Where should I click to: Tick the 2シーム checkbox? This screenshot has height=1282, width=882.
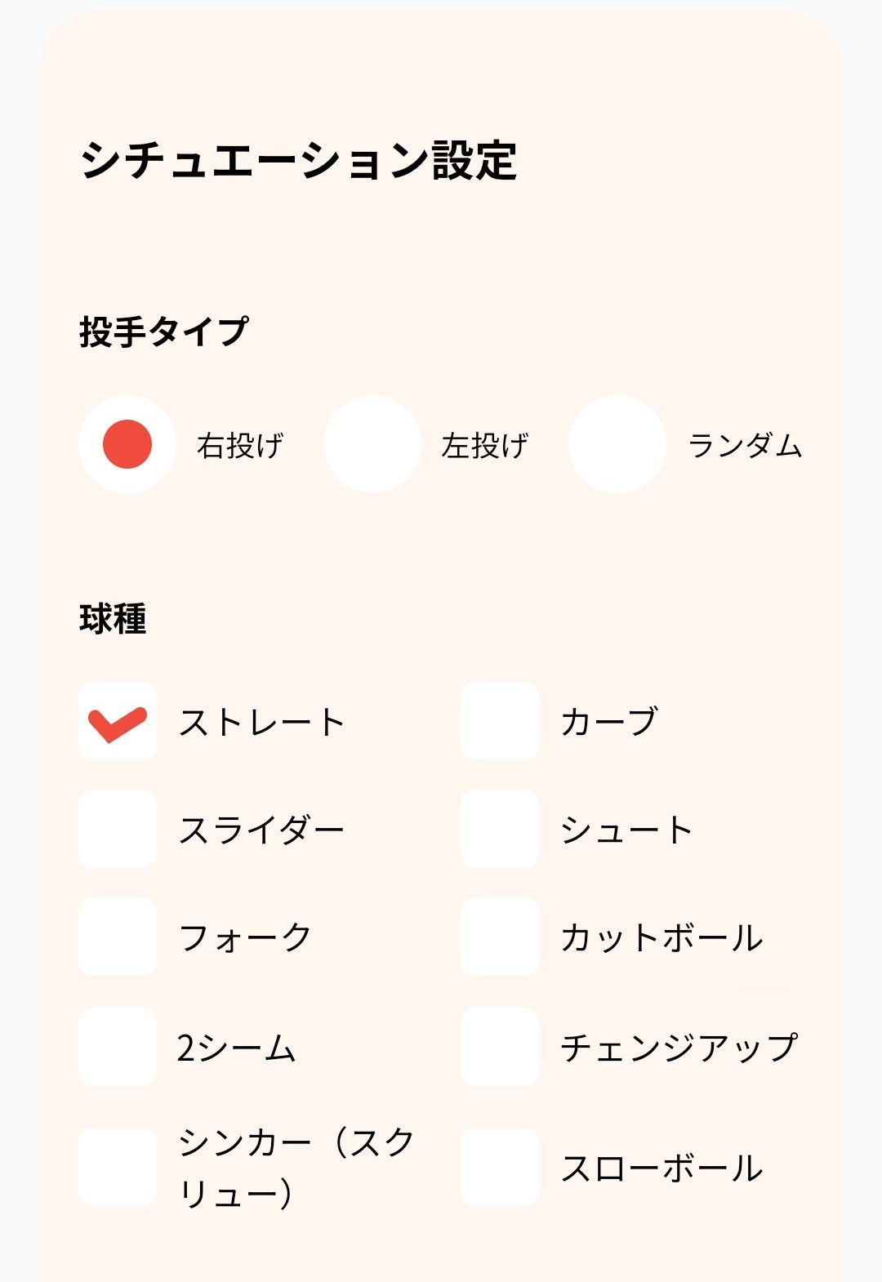tap(118, 1046)
